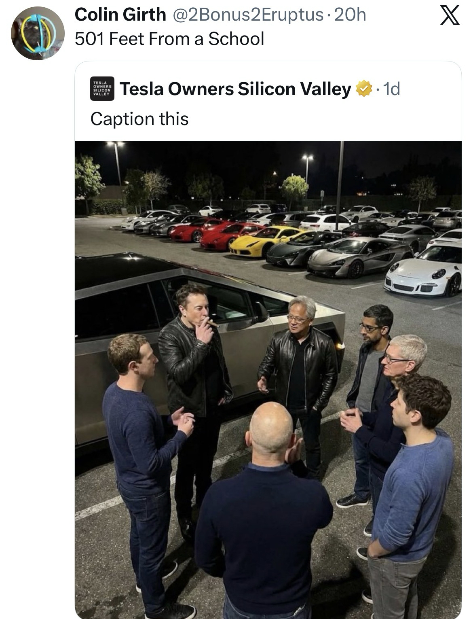Visit the @2Bonus2Eruptus handle
This screenshot has width=473, height=619.
[x=248, y=15]
